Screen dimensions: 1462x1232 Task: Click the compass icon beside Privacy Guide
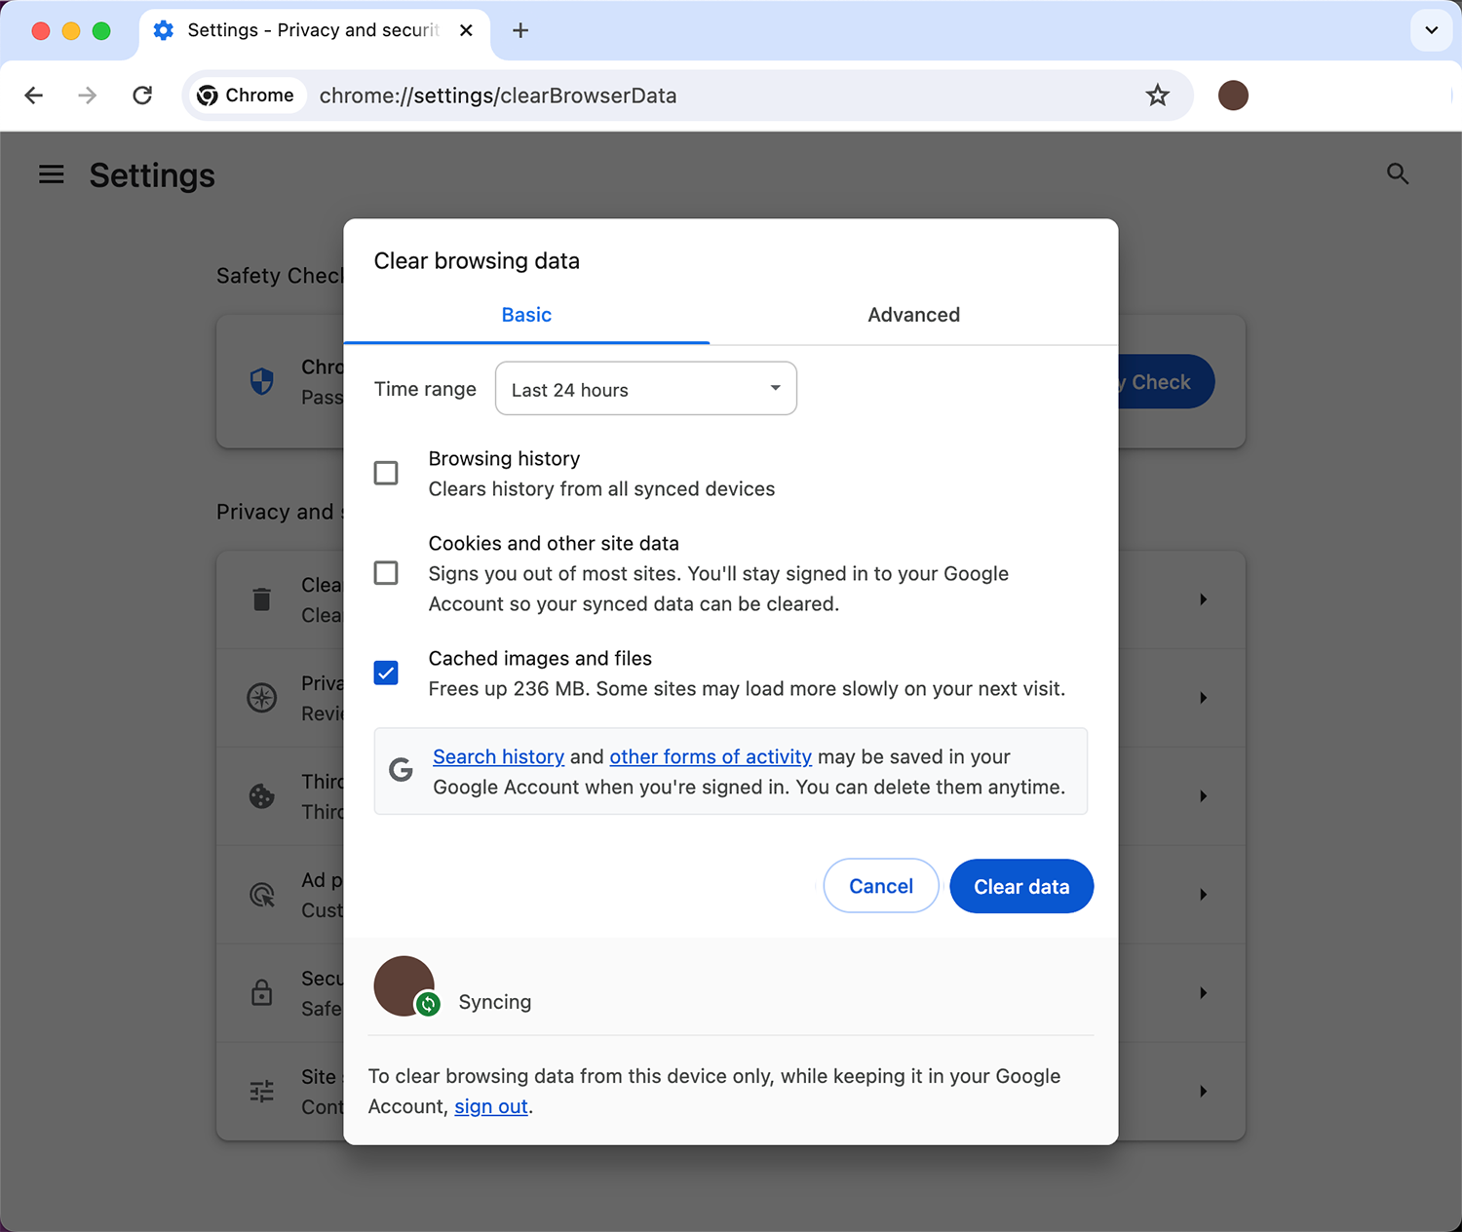261,698
